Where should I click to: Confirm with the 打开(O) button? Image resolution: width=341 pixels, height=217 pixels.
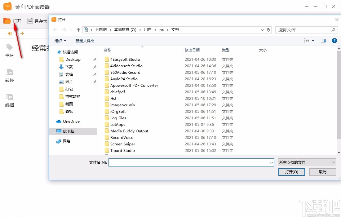(x=291, y=172)
